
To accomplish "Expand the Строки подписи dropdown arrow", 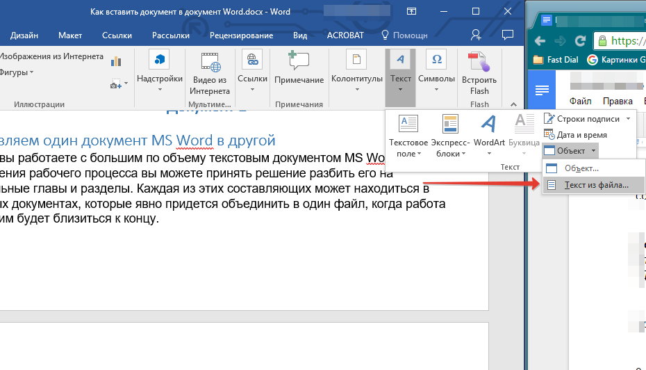I will [x=629, y=119].
